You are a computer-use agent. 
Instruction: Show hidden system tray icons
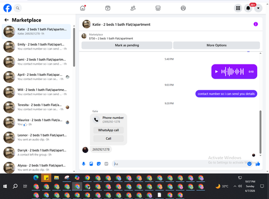click(x=235, y=187)
